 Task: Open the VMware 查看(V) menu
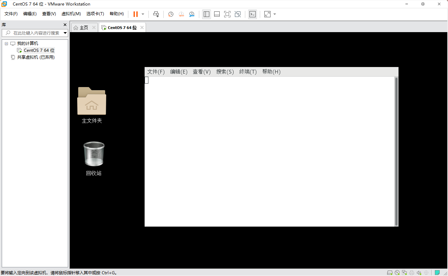pos(49,14)
